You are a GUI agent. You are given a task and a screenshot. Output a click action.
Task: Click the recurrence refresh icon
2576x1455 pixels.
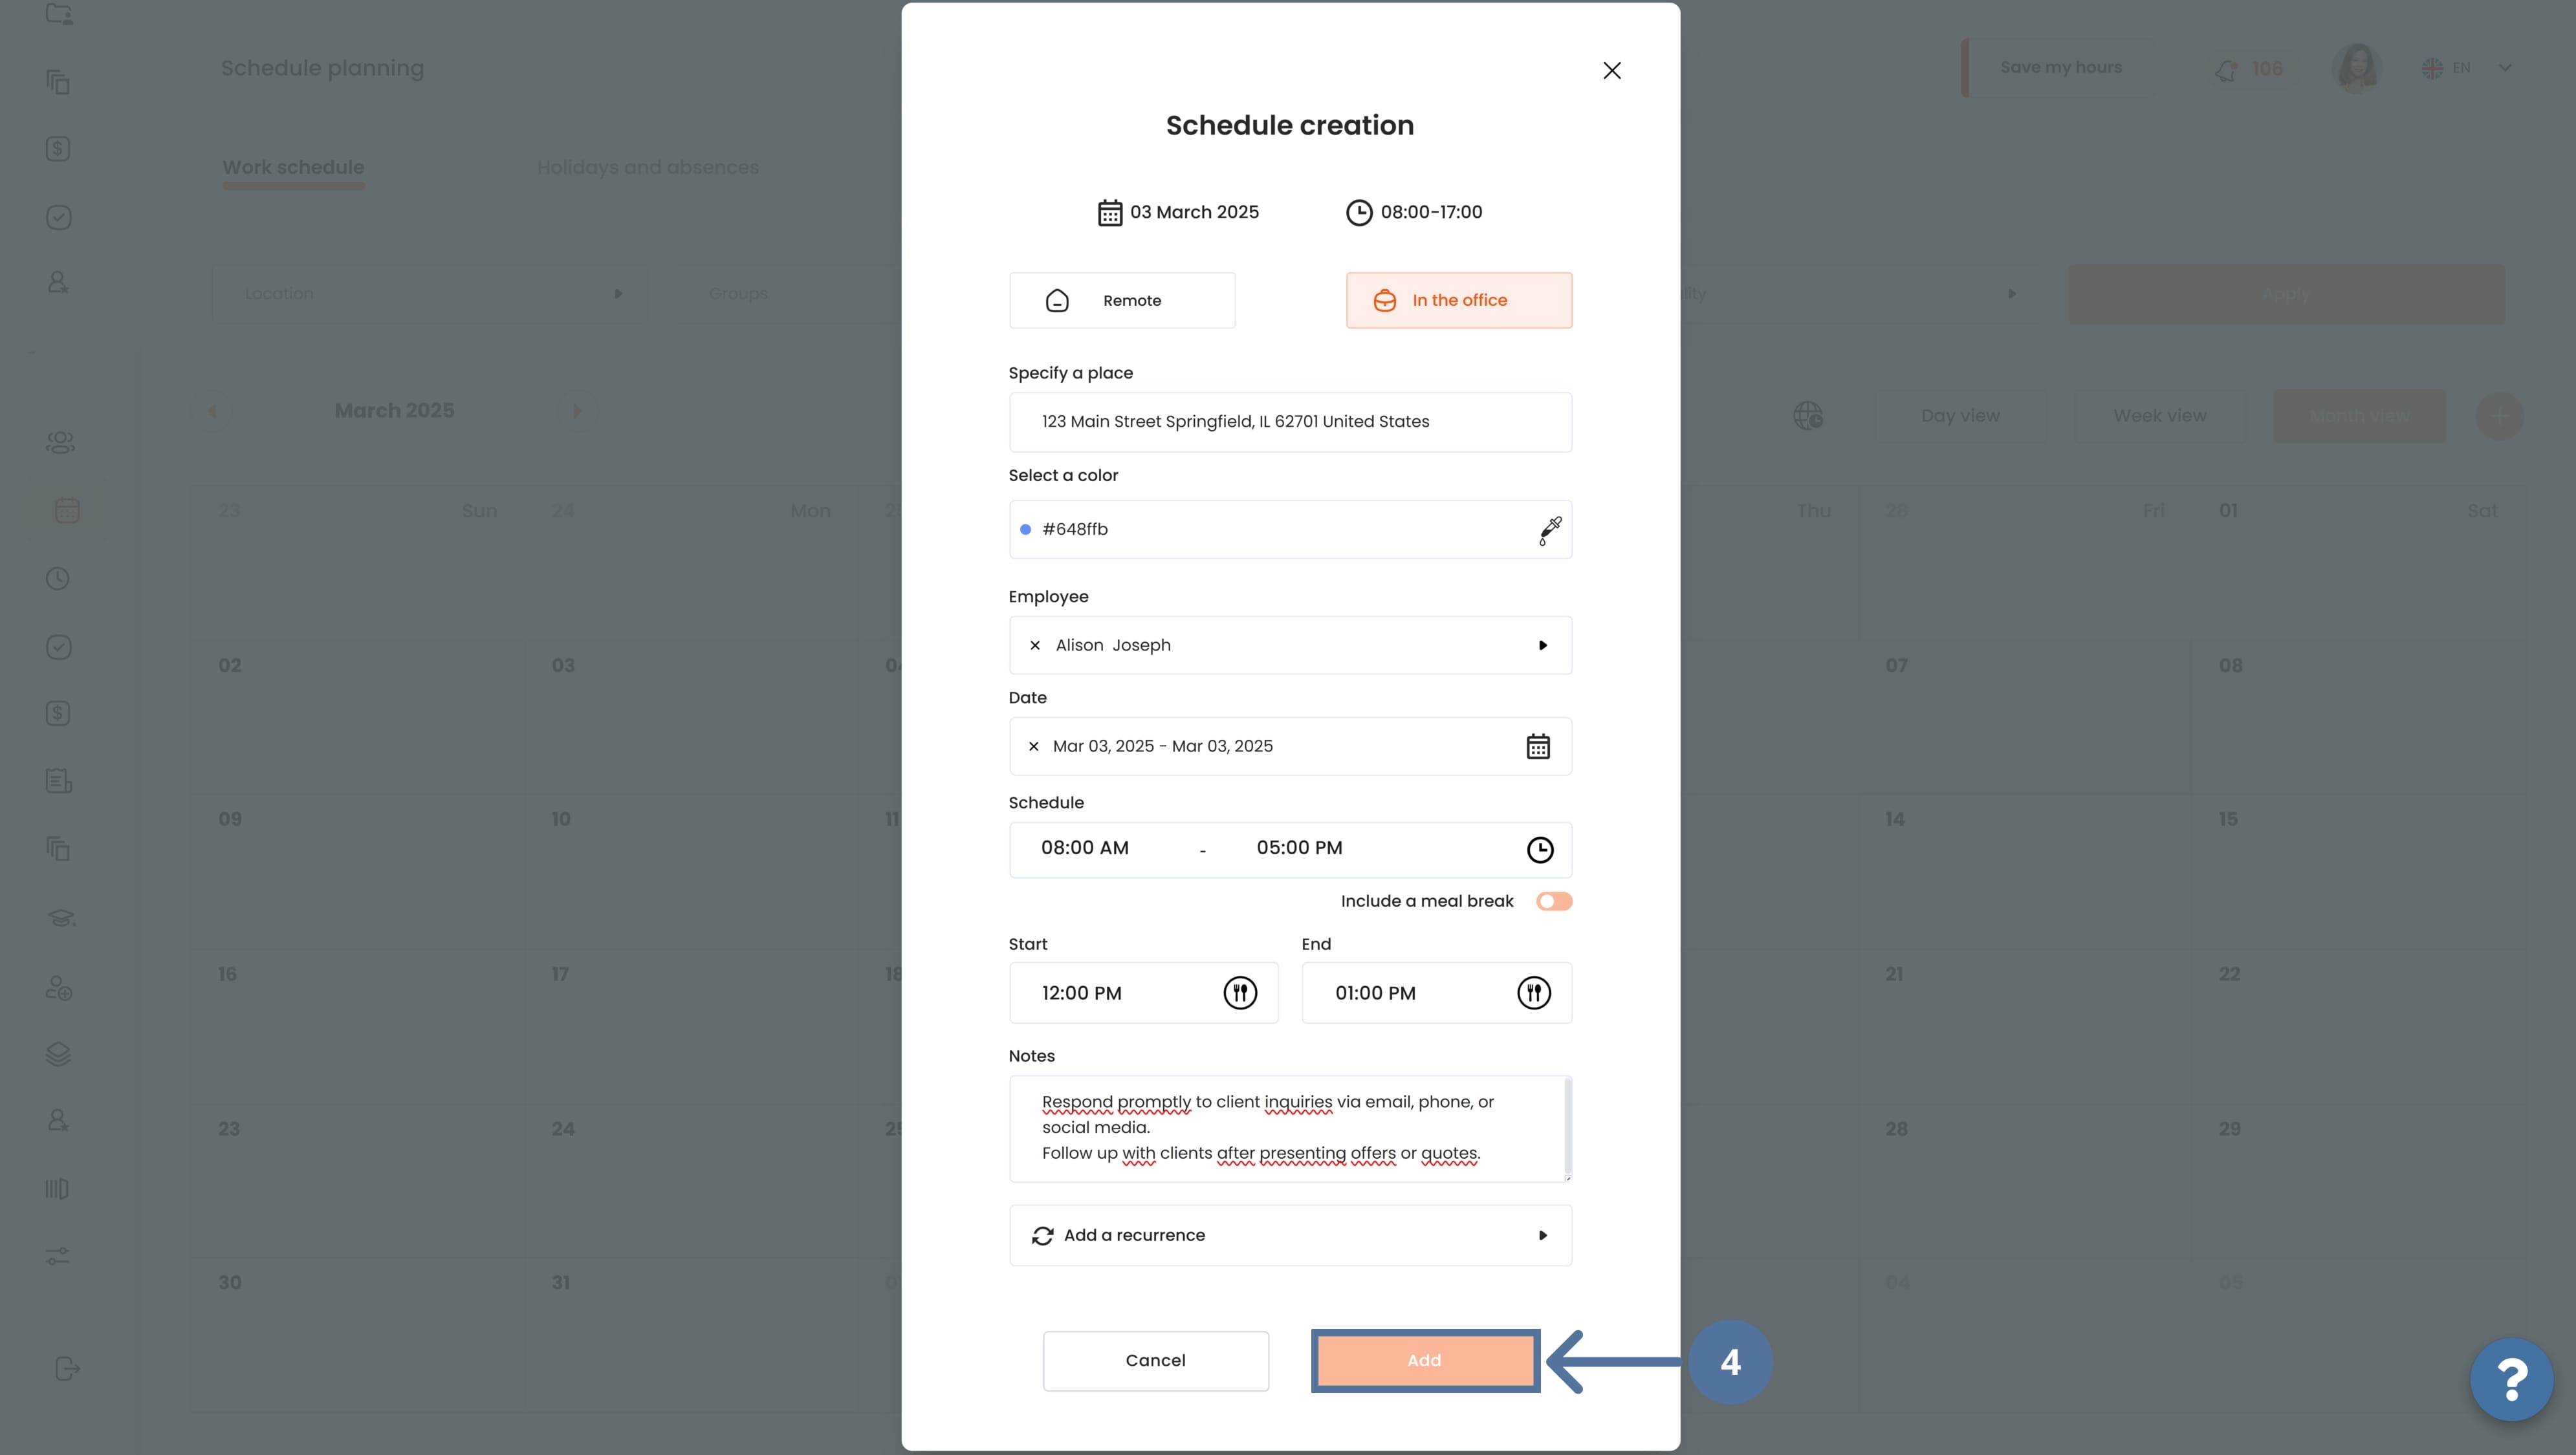1042,1236
